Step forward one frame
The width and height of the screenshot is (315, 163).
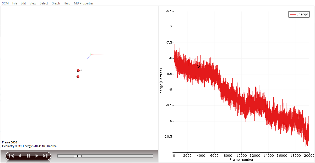[x=37, y=156]
